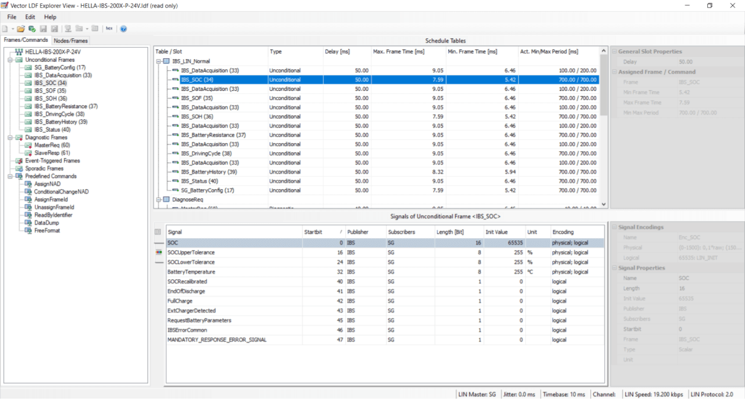Select IBS_SOF (35) in the frames tree
The width and height of the screenshot is (745, 419).
pos(50,91)
